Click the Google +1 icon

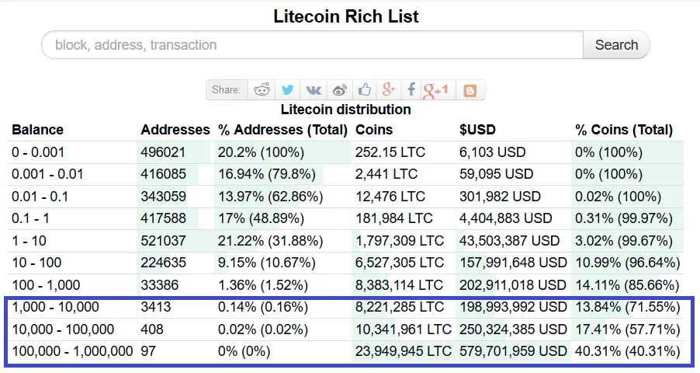tap(435, 90)
